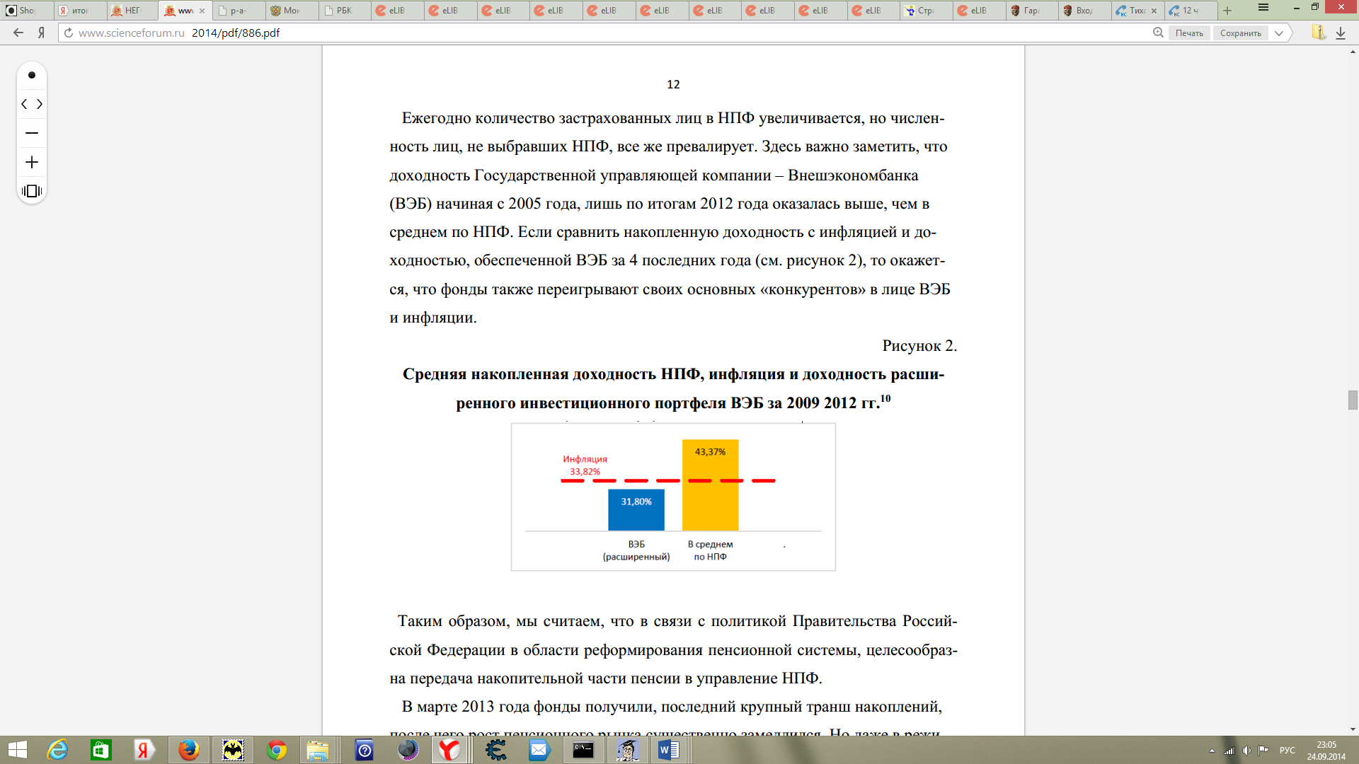Click the Сохранить button
The width and height of the screenshot is (1359, 764).
coord(1241,33)
